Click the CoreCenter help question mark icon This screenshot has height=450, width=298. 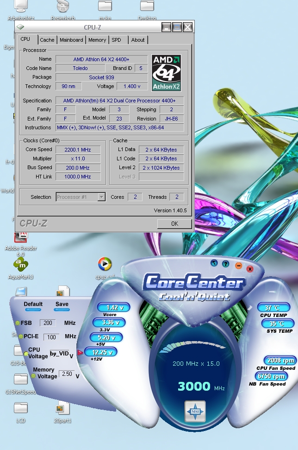(226, 263)
